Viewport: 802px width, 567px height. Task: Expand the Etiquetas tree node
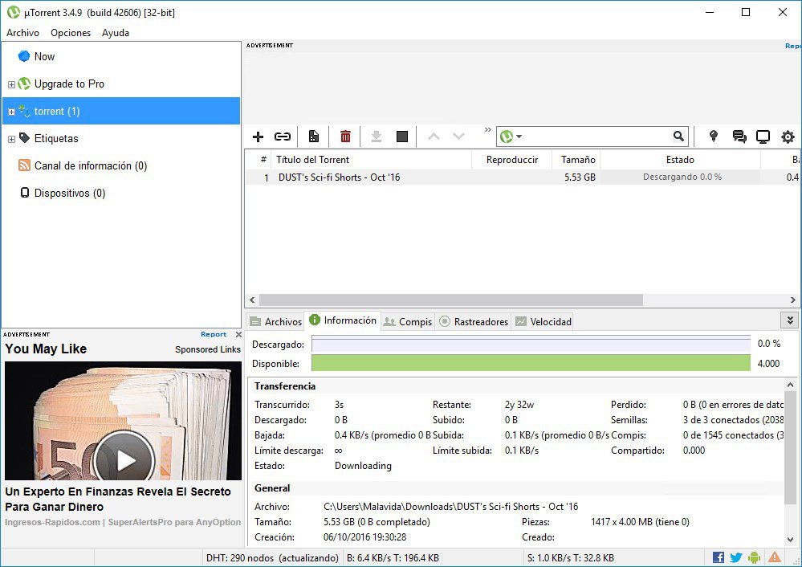11,139
